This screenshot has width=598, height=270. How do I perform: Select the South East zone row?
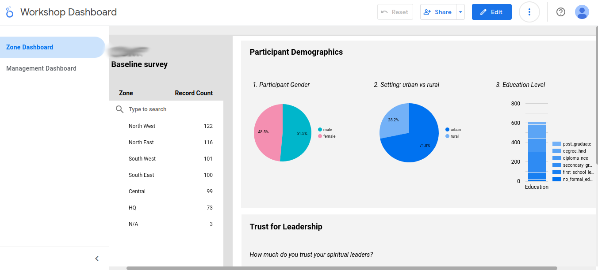(x=142, y=175)
